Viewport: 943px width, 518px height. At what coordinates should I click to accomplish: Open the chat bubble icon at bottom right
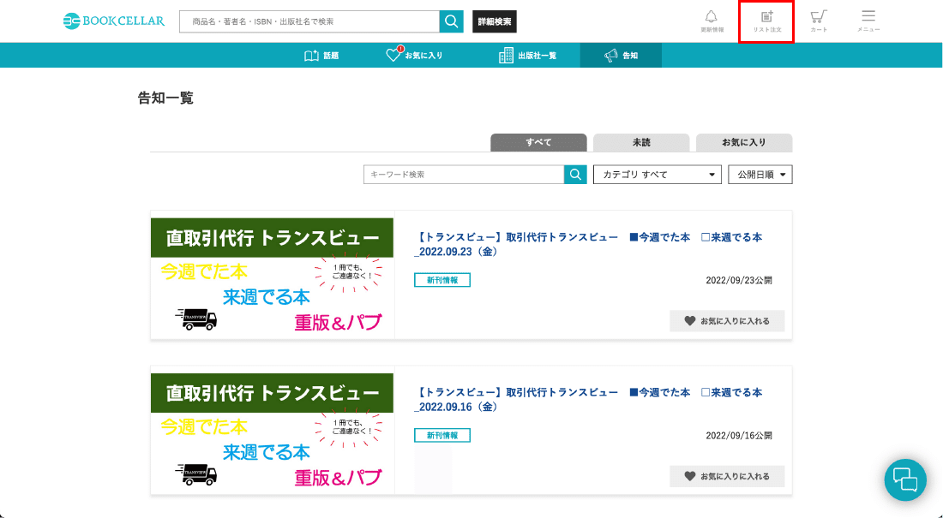905,480
